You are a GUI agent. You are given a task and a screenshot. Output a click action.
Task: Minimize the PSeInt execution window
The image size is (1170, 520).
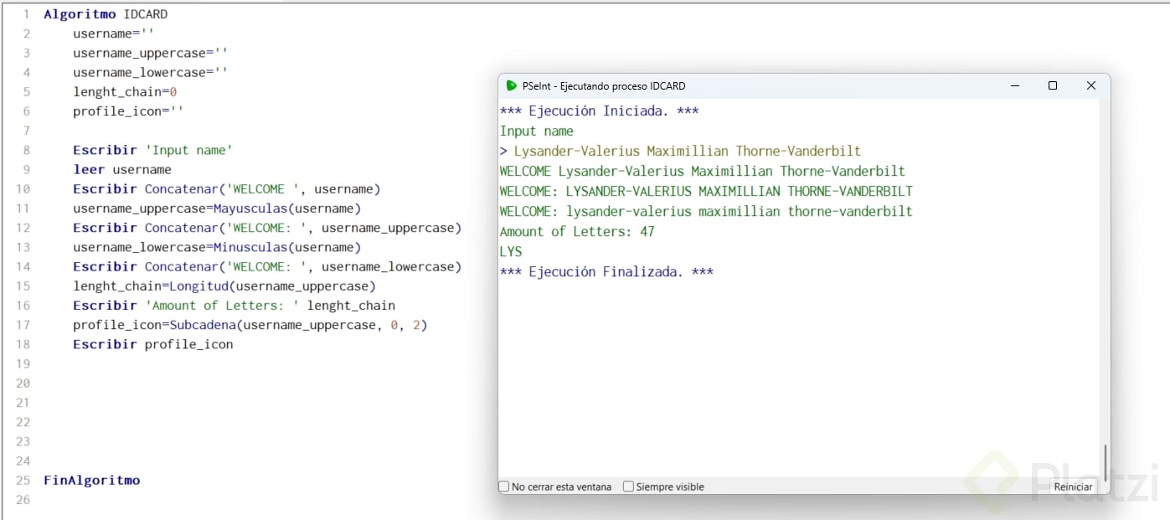tap(1015, 85)
